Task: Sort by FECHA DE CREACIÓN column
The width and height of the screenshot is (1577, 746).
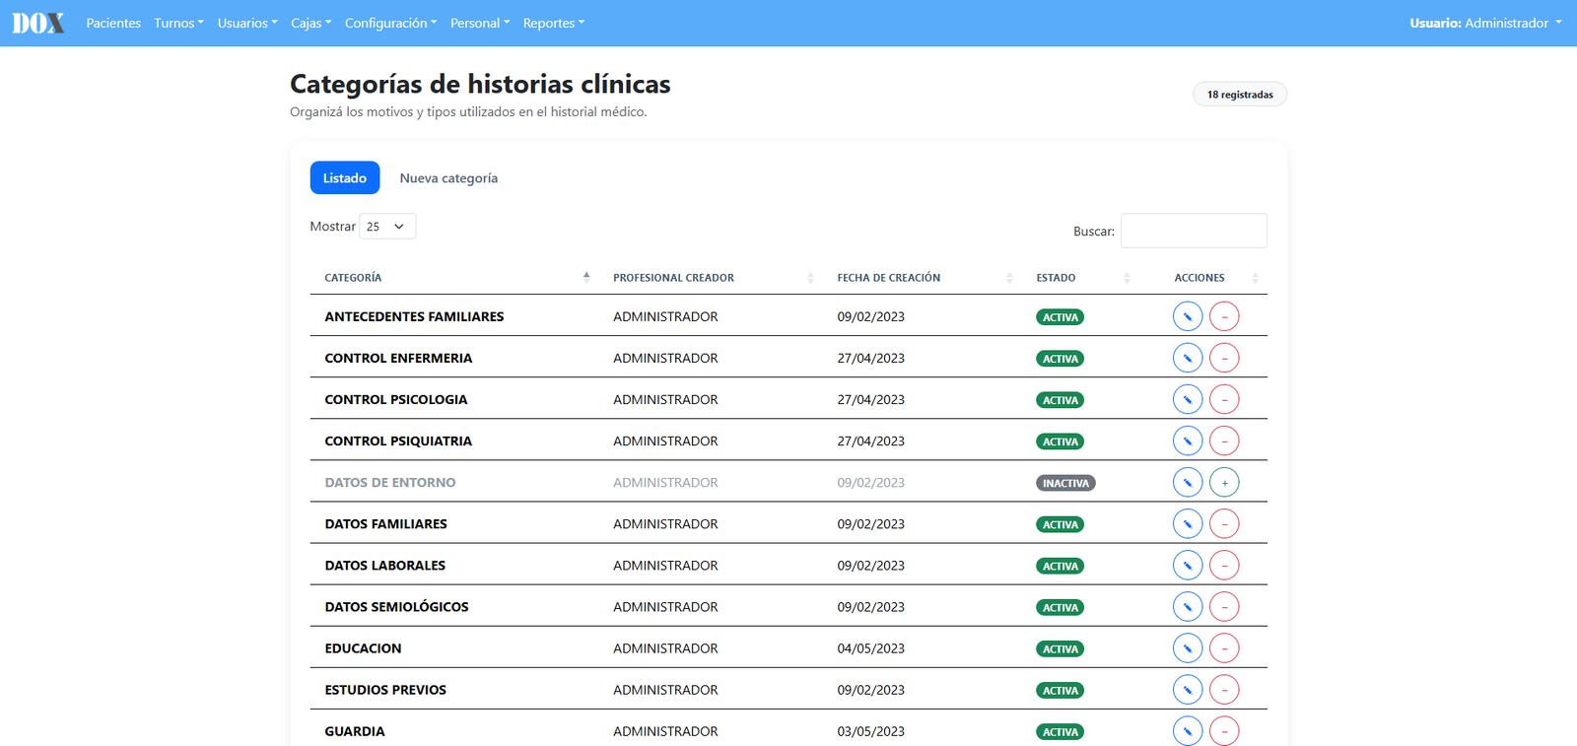Action: (x=923, y=278)
